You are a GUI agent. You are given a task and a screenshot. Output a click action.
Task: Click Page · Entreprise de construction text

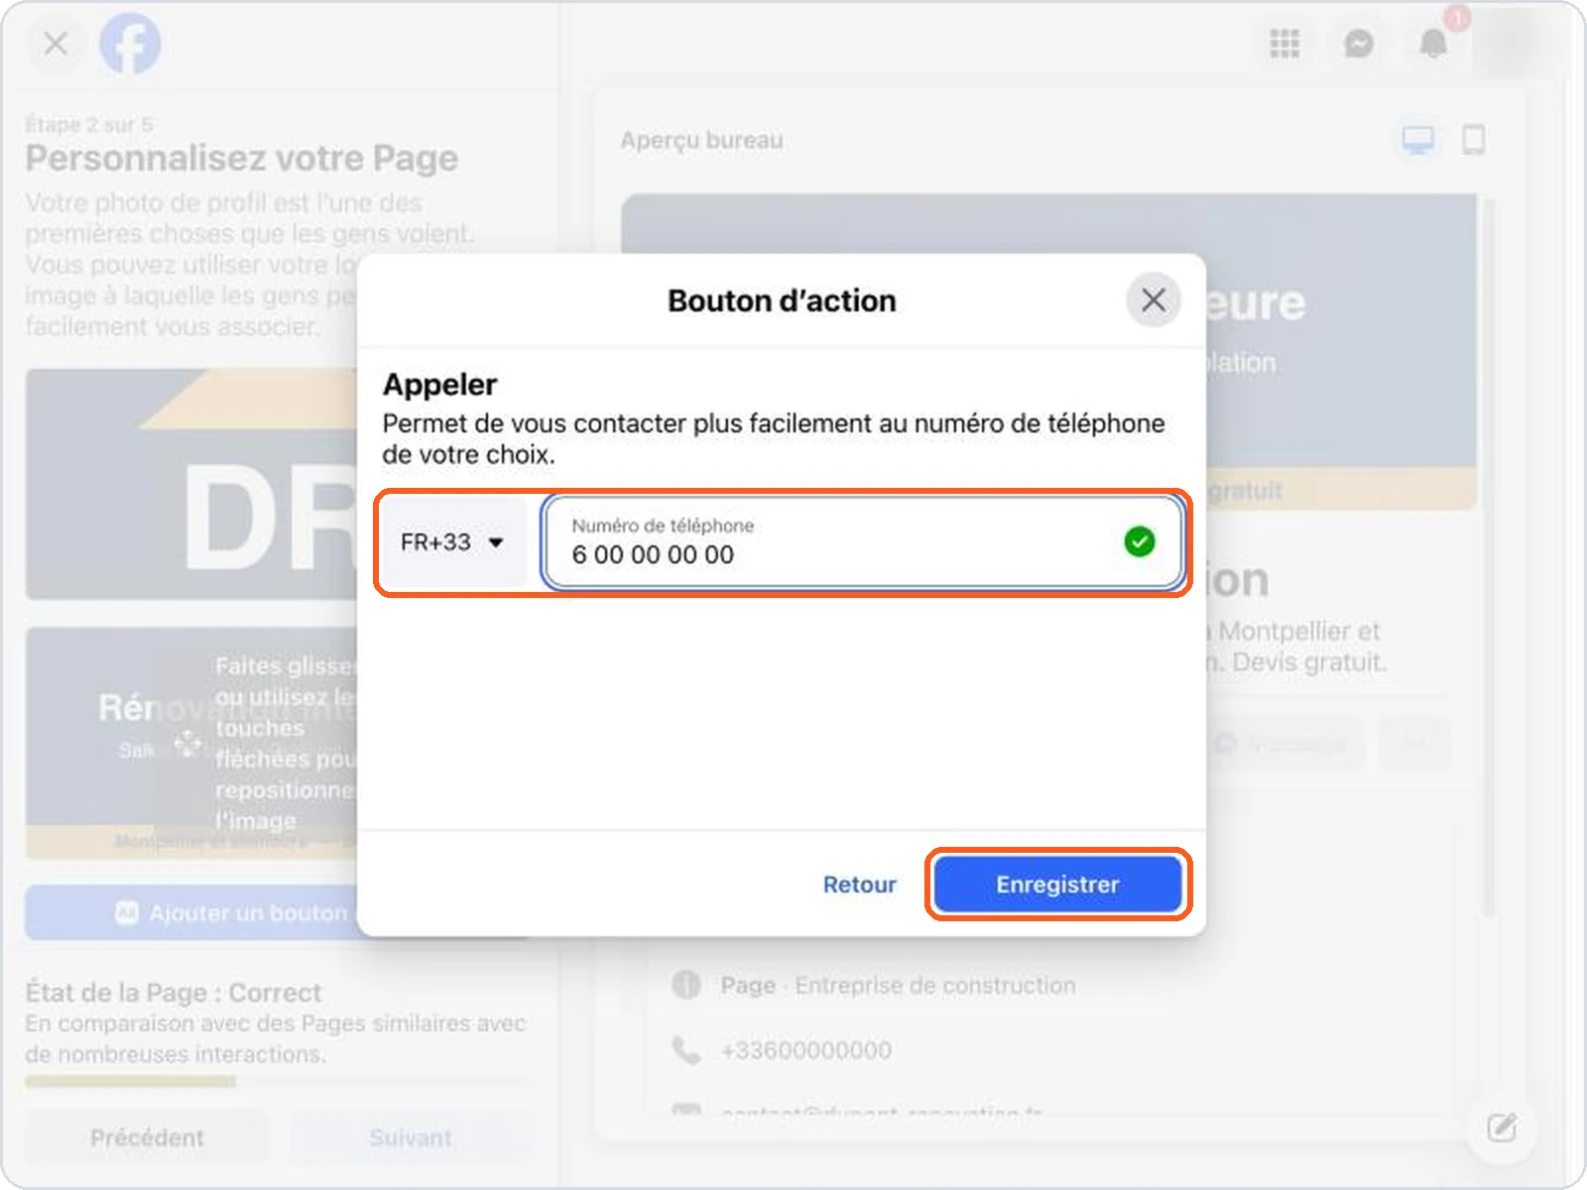tap(899, 986)
